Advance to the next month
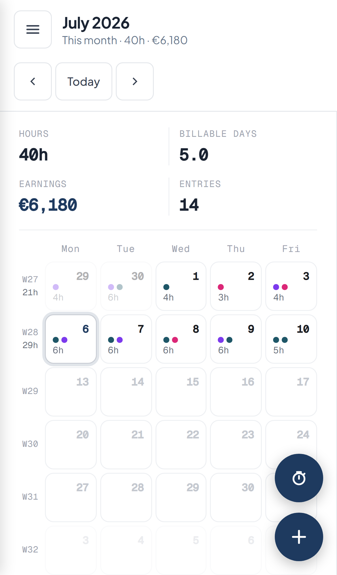 point(135,81)
